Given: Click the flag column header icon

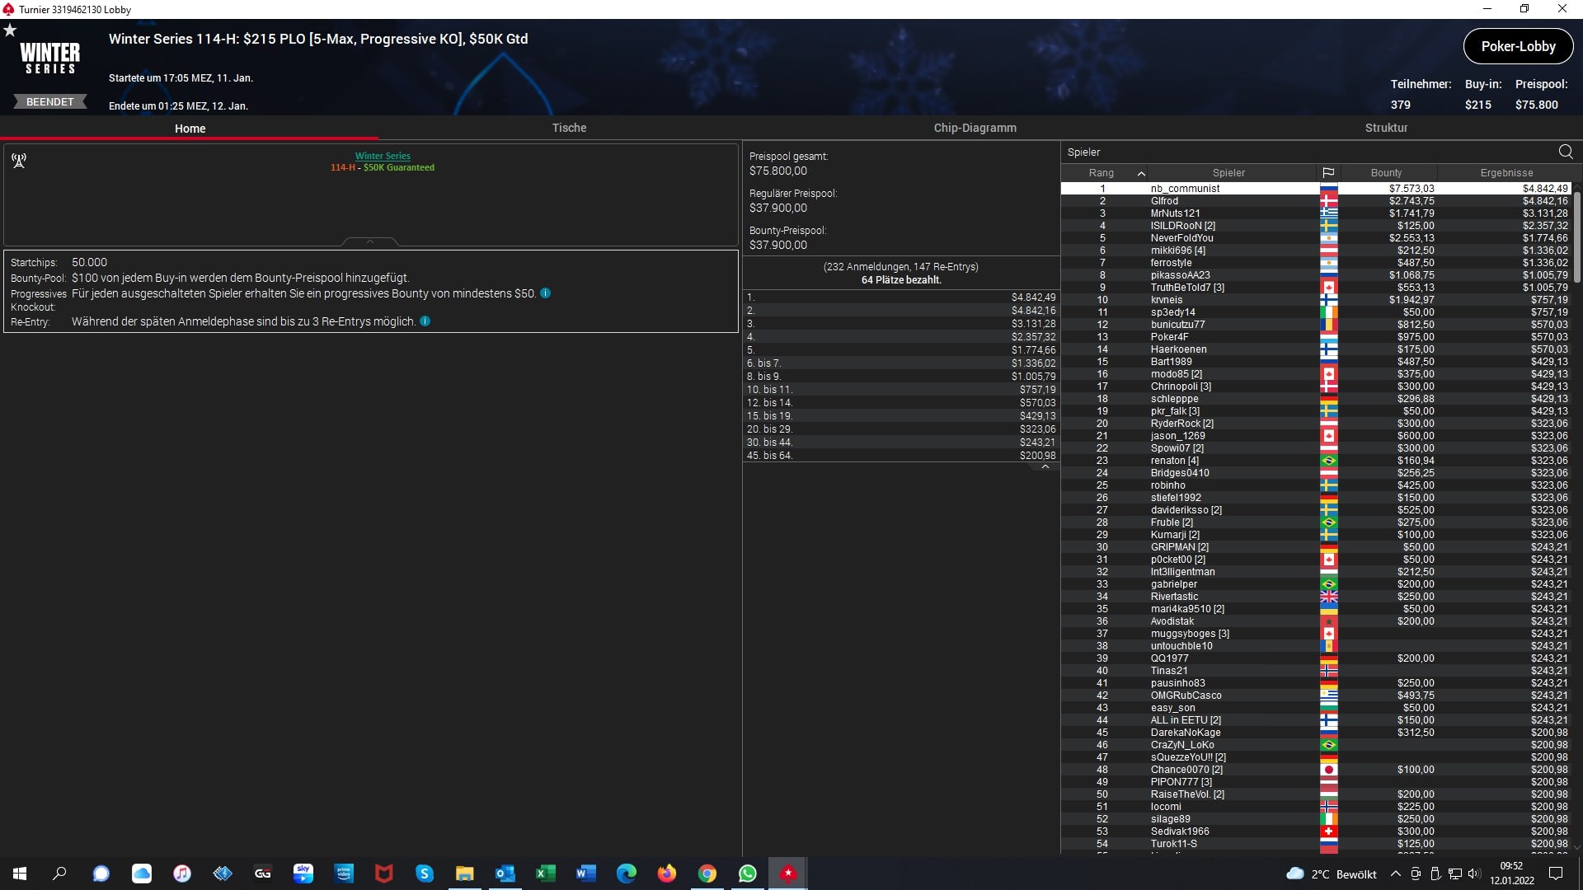Looking at the screenshot, I should (x=1328, y=173).
